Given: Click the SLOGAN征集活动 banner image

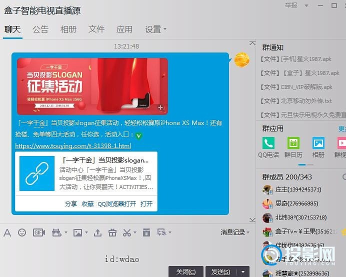Looking at the screenshot, I should click(x=92, y=86).
